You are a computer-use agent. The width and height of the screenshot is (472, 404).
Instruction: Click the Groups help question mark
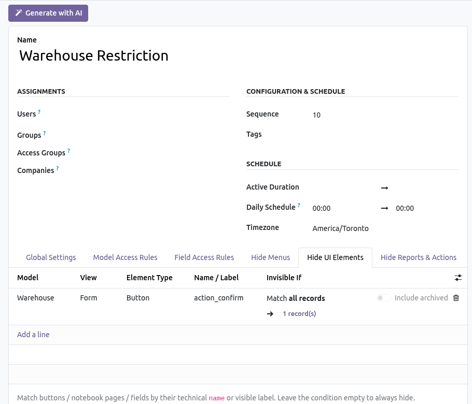[x=45, y=133]
